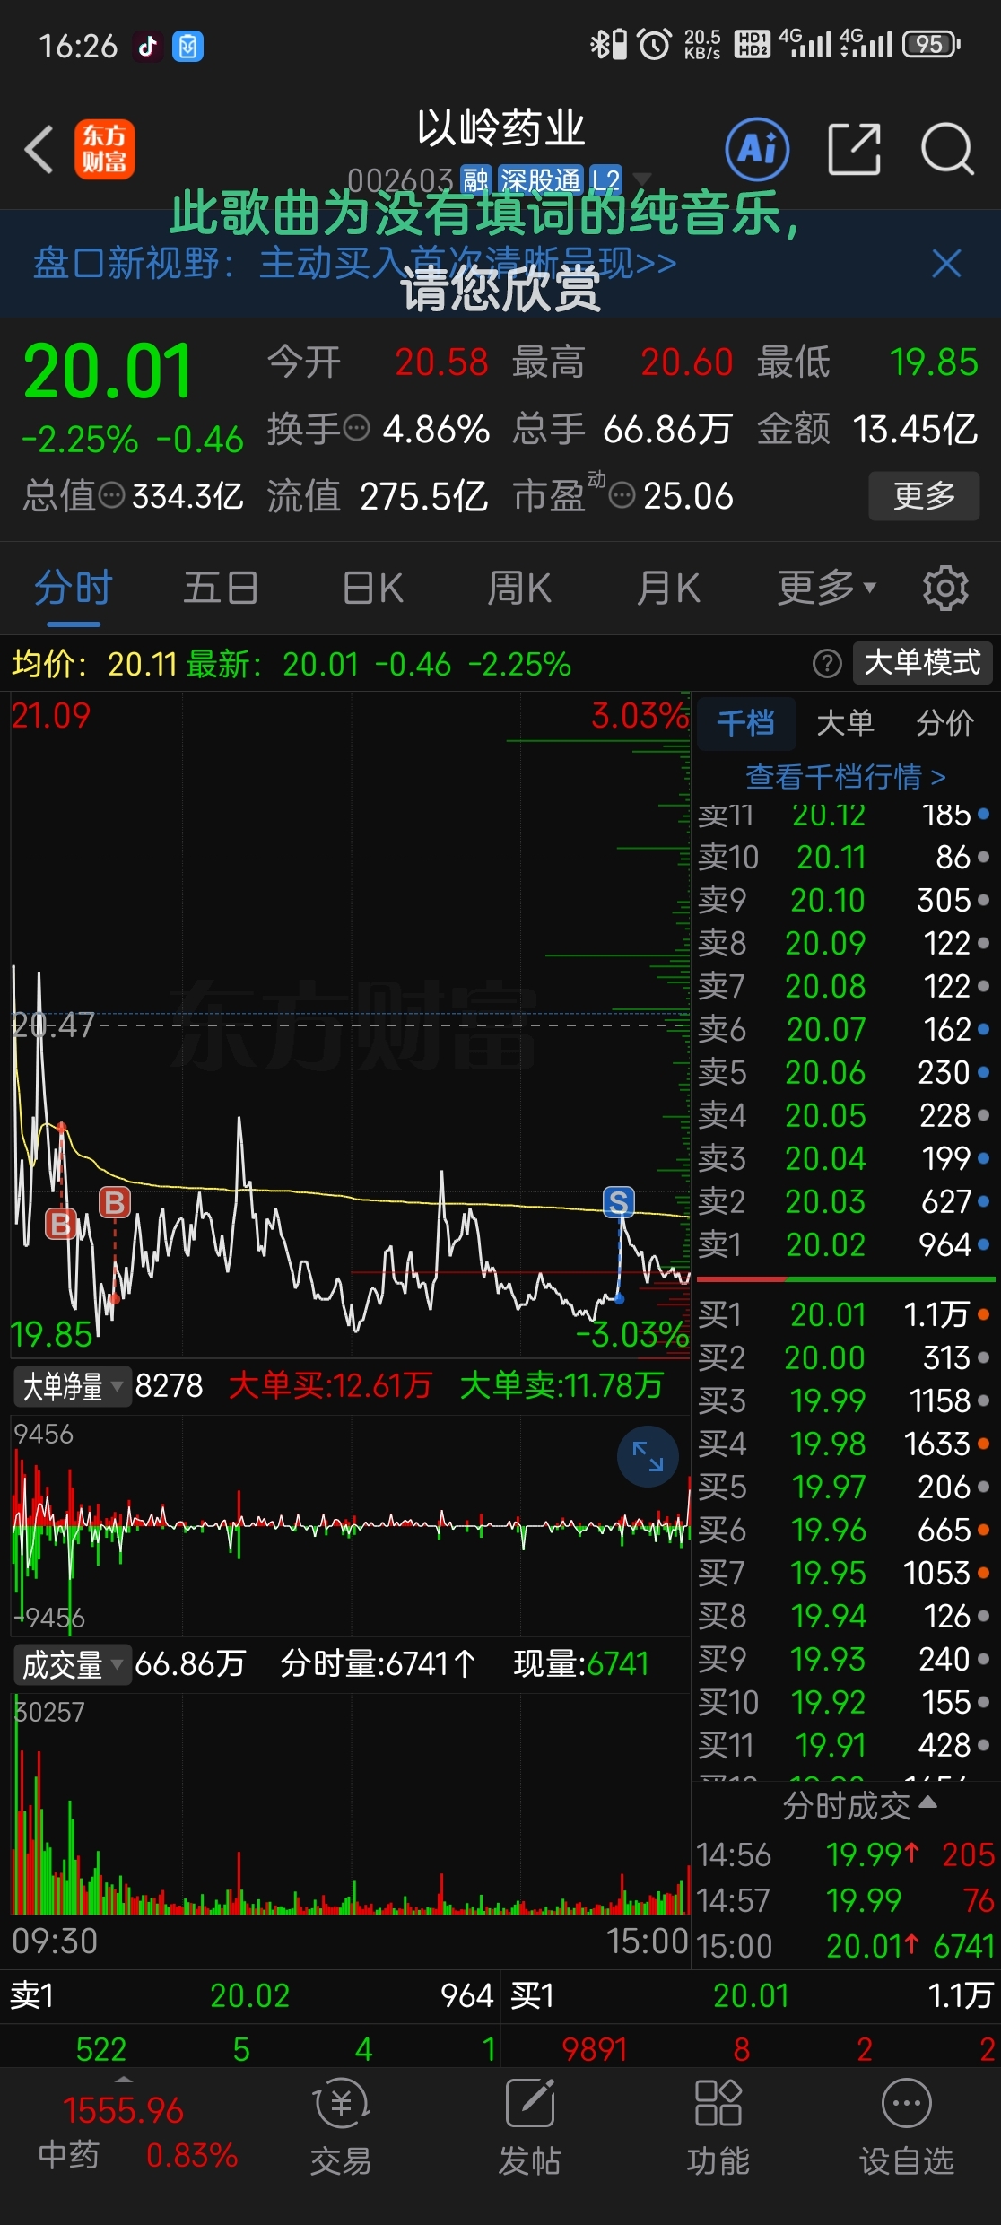Switch to the 月K tab
Viewport: 1001px width, 2225px height.
tap(668, 589)
